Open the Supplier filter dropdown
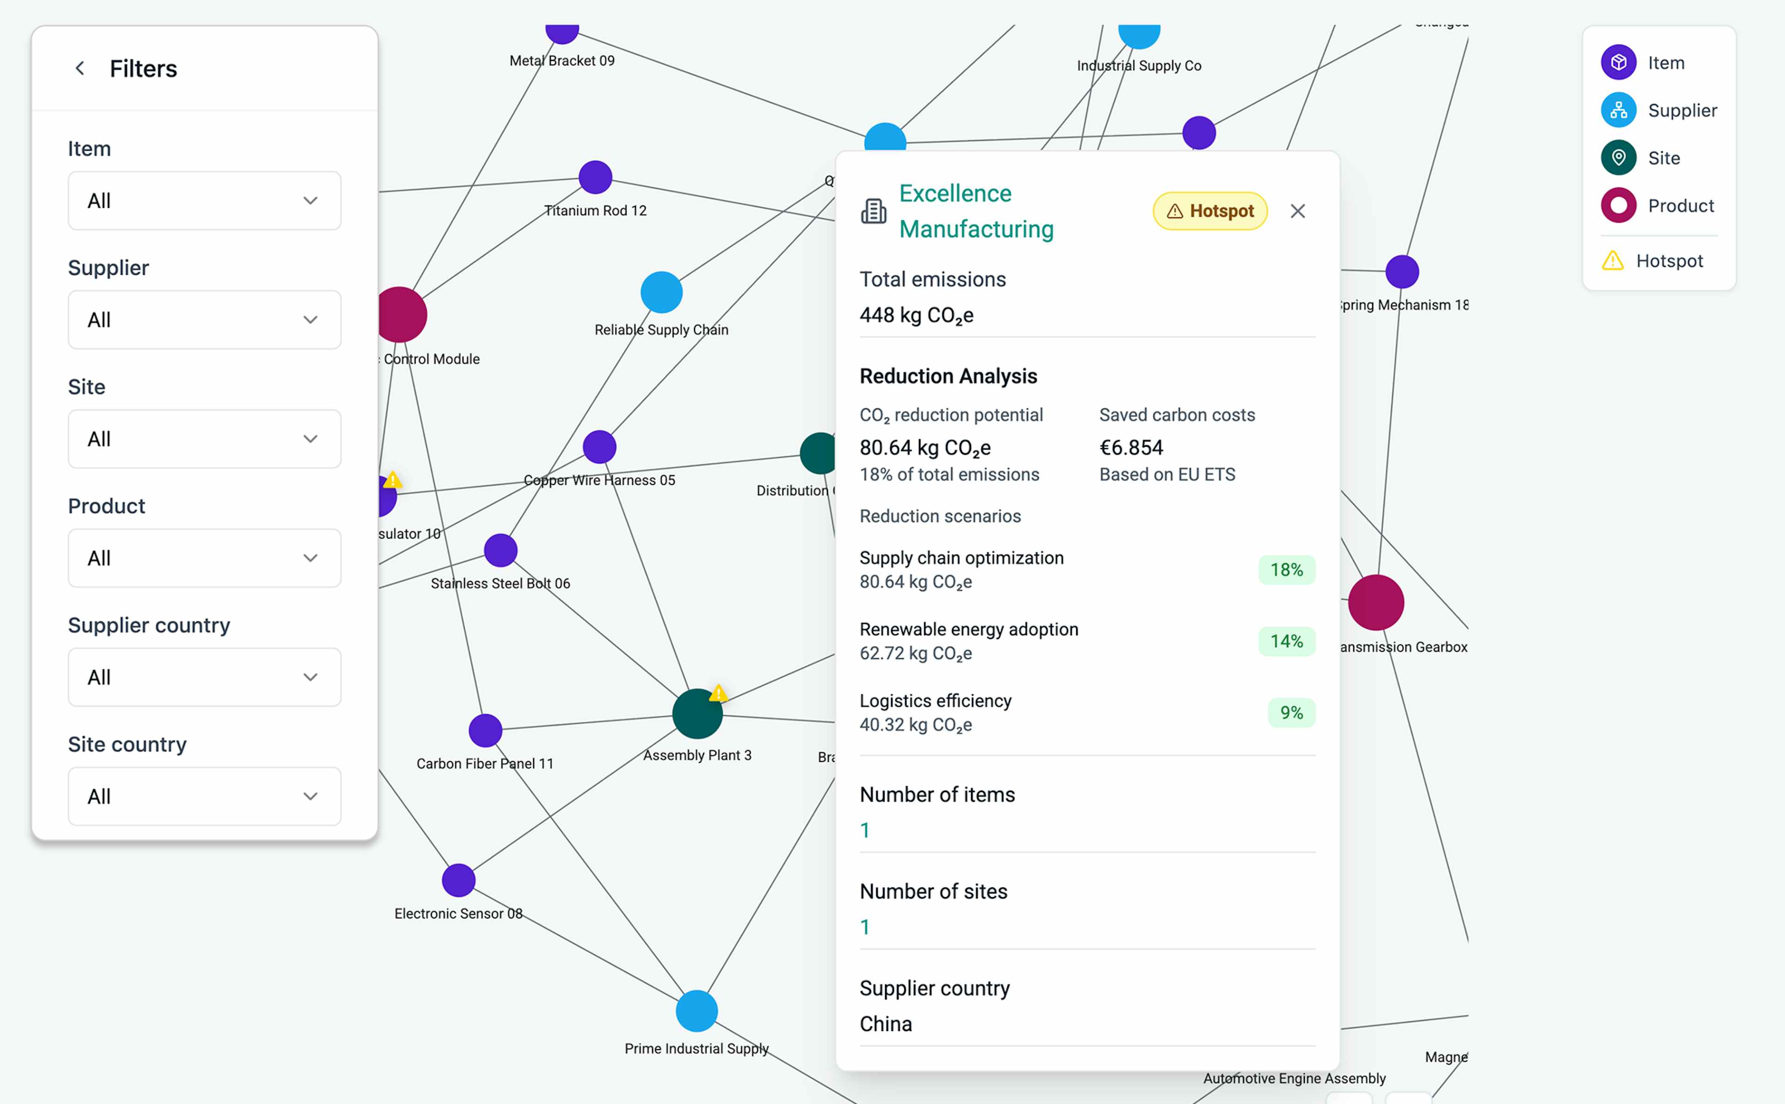1785x1104 pixels. (205, 320)
